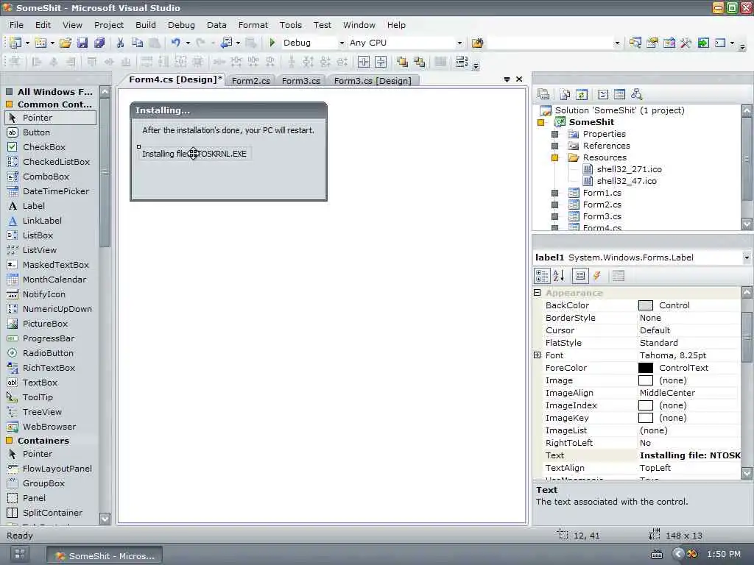754x565 pixels.
Task: Open the Tools menu
Action: [x=290, y=25]
